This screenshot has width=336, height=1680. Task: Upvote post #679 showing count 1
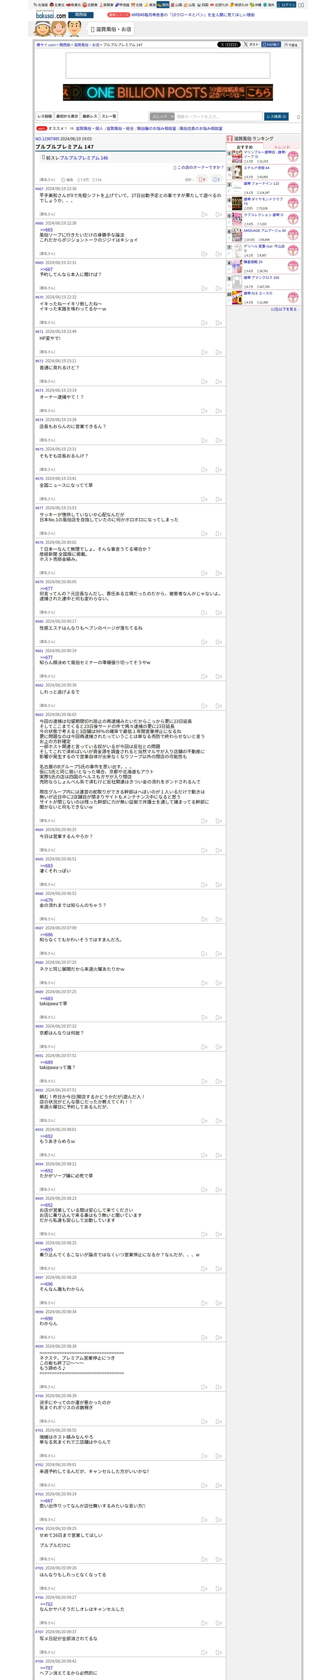click(x=204, y=612)
